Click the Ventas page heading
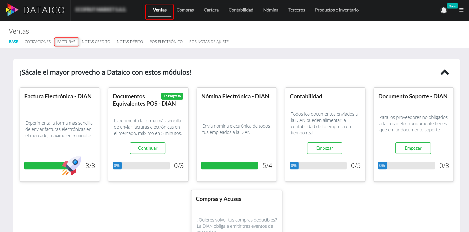 point(19,31)
